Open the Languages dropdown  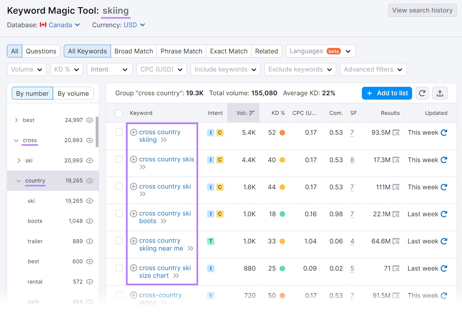pos(320,51)
